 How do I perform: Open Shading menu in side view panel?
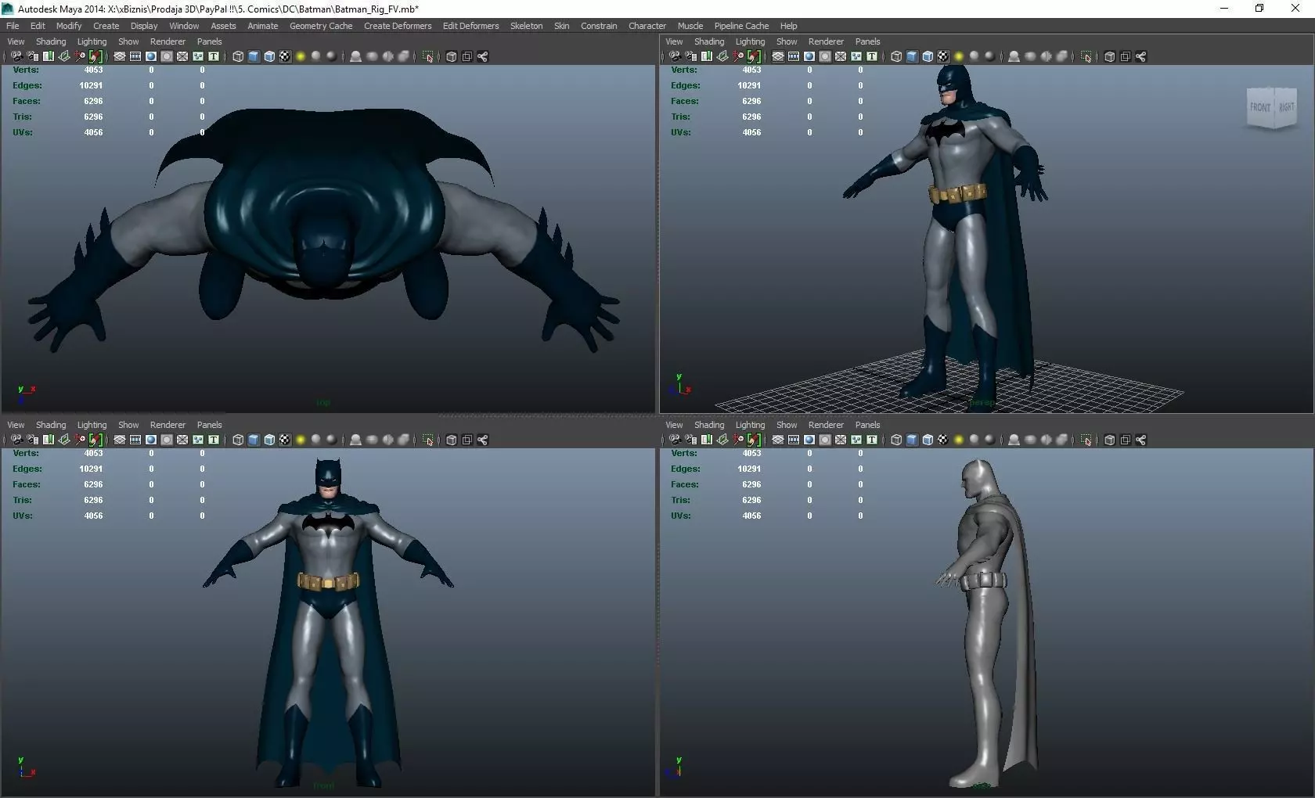709,425
